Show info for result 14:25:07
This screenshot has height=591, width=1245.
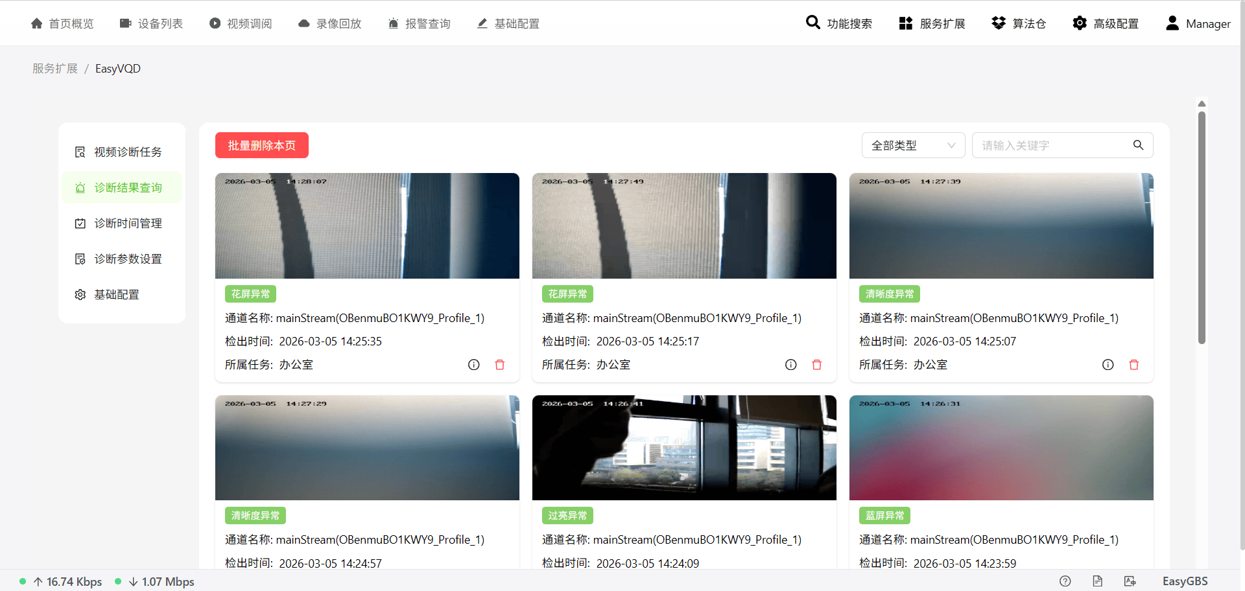(1108, 365)
